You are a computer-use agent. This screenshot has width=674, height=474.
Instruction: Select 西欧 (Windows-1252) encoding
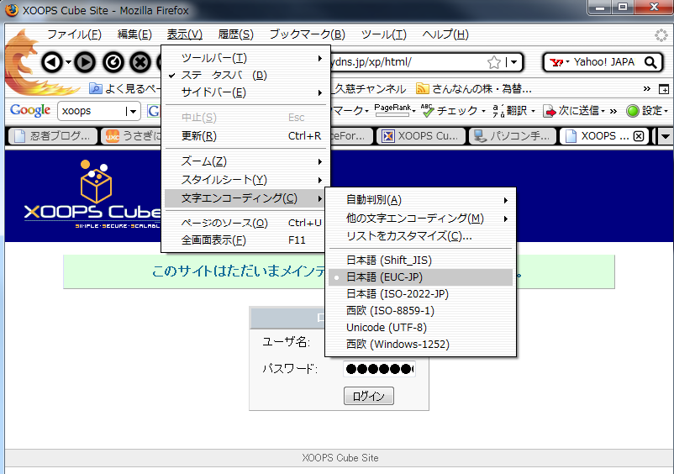pos(420,345)
